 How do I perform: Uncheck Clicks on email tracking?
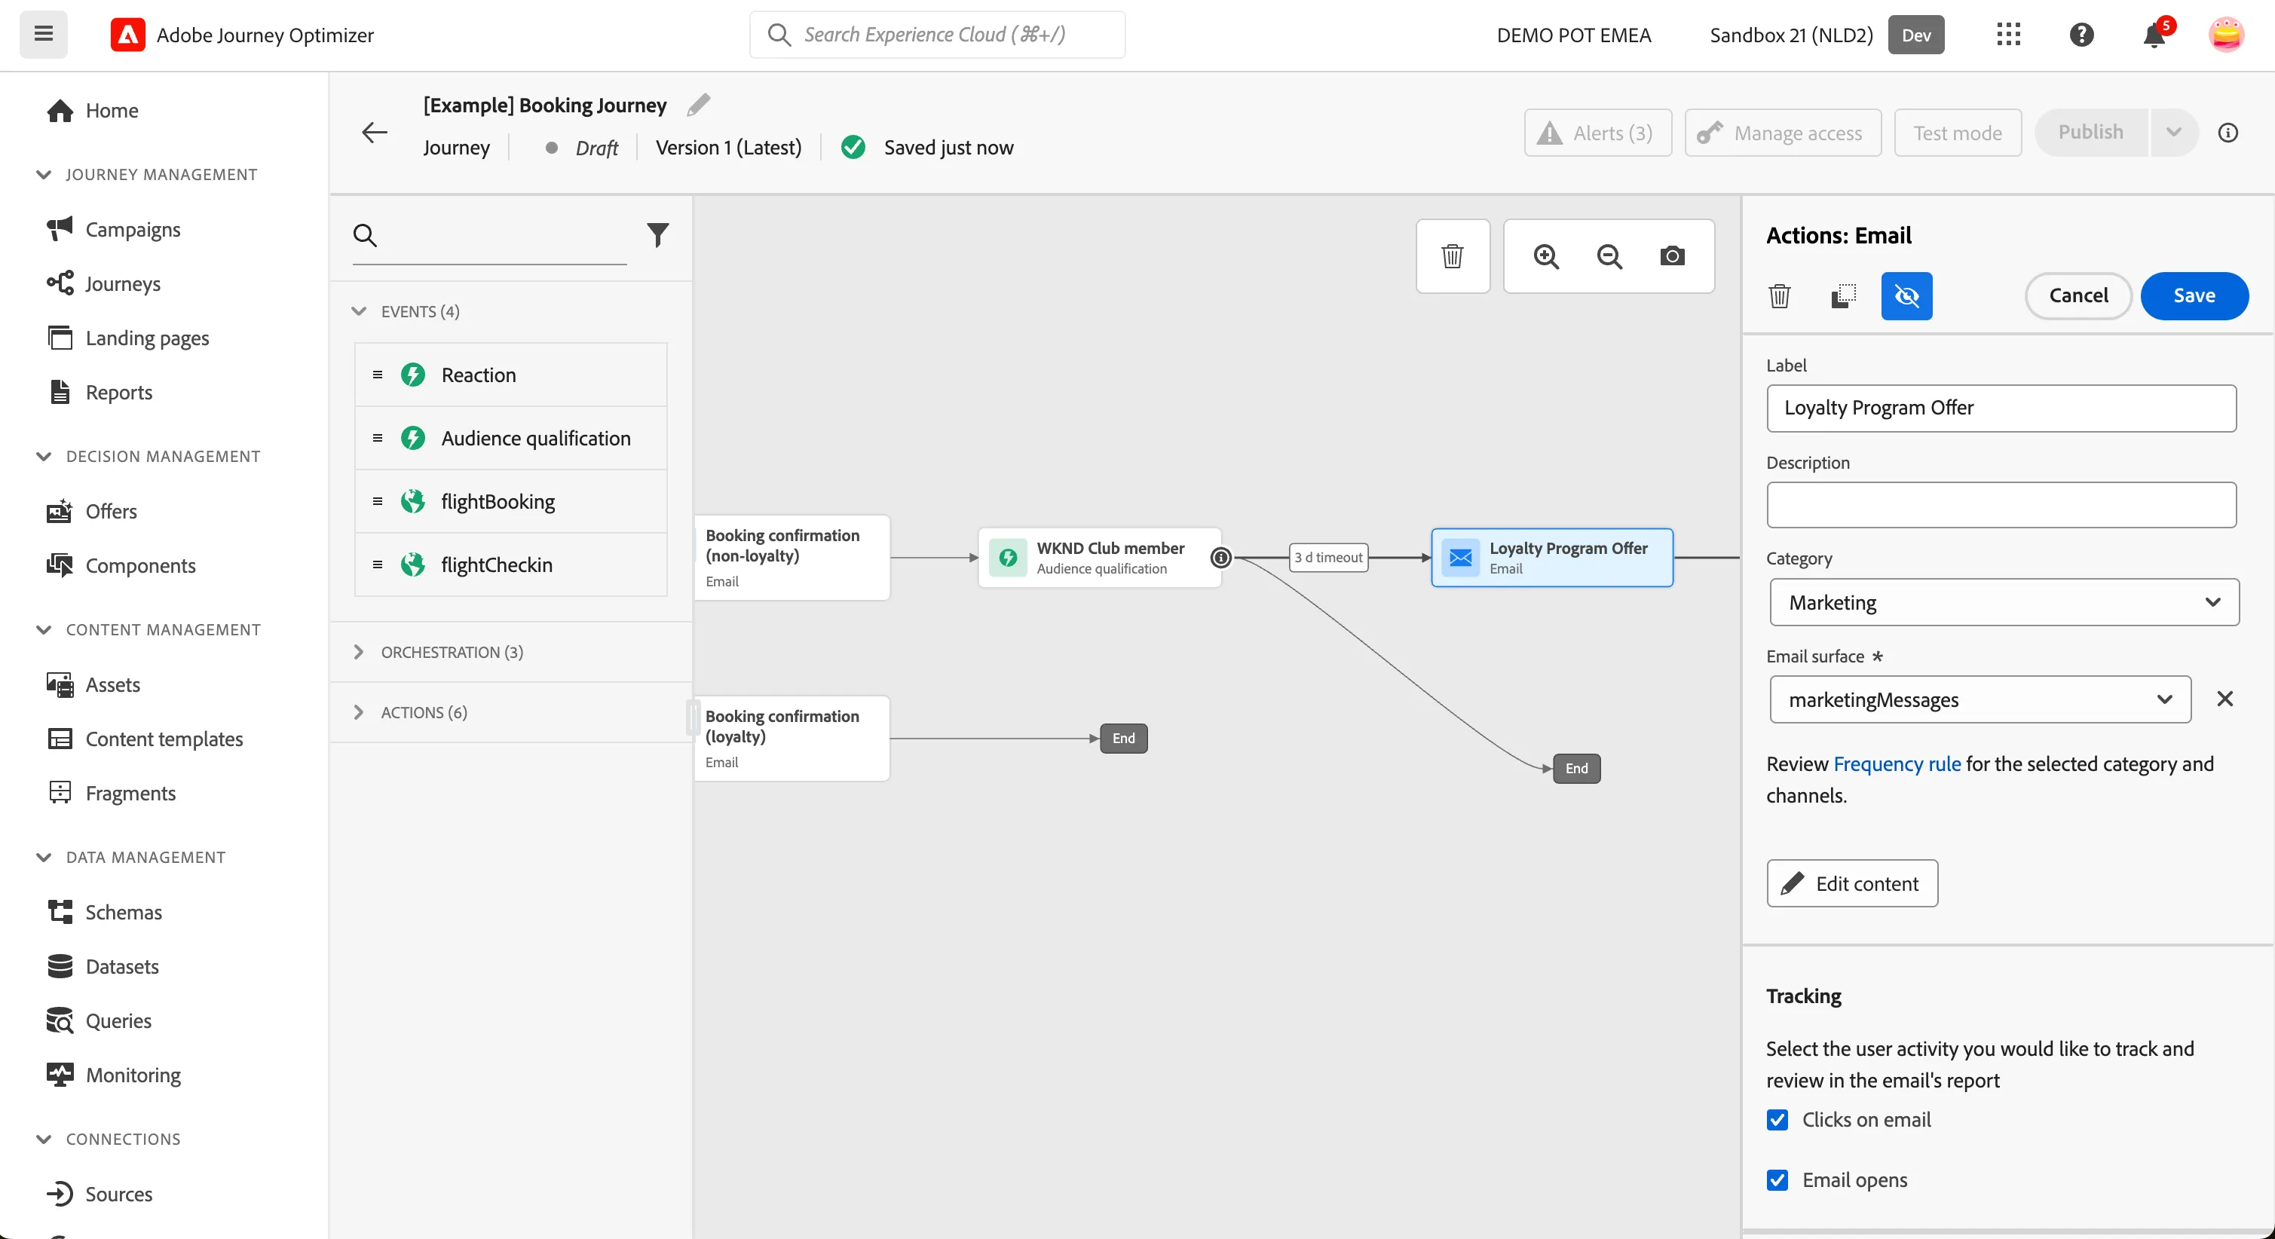point(1777,1119)
